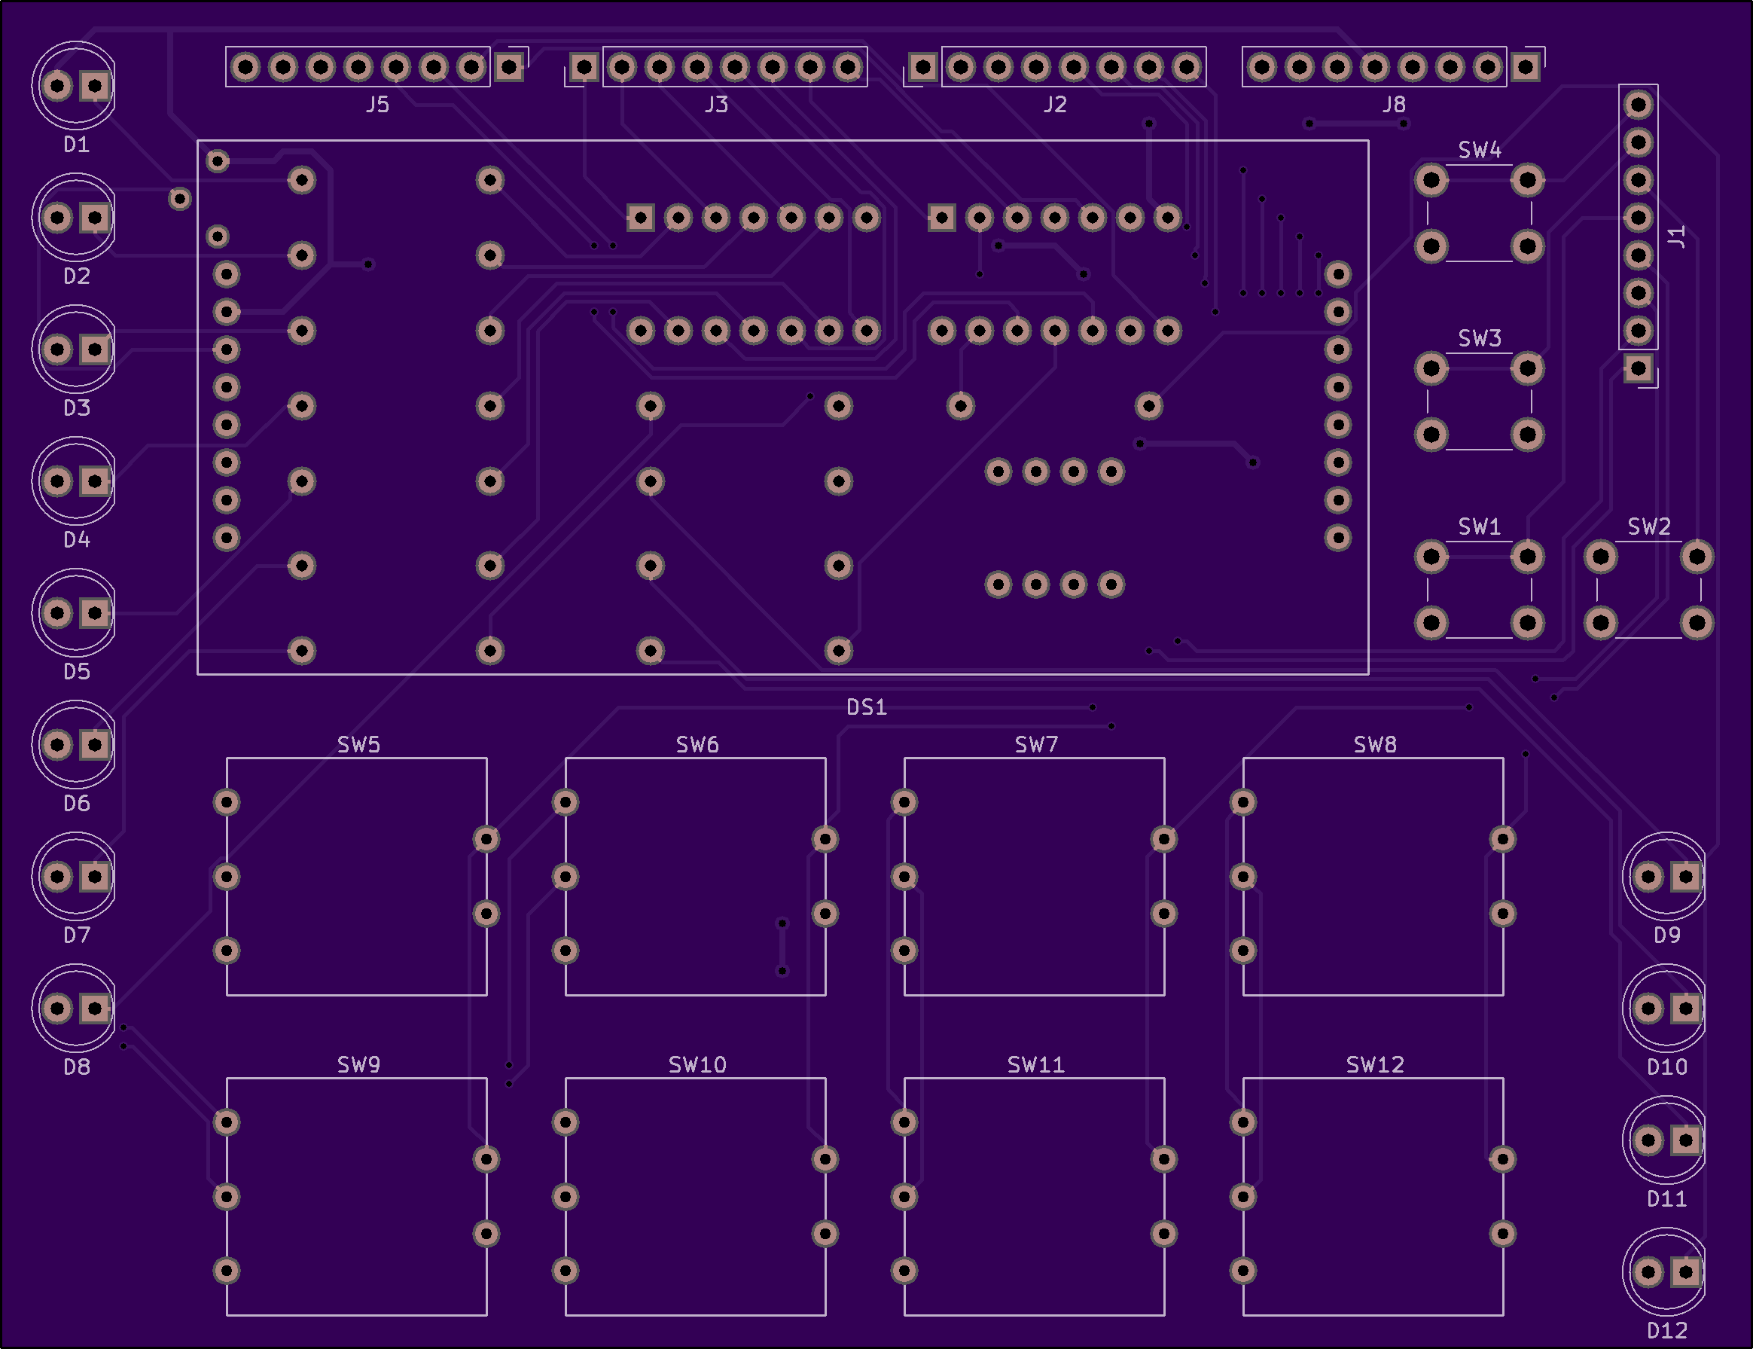
Task: Click the D5 reference label
Action: pyautogui.click(x=76, y=671)
